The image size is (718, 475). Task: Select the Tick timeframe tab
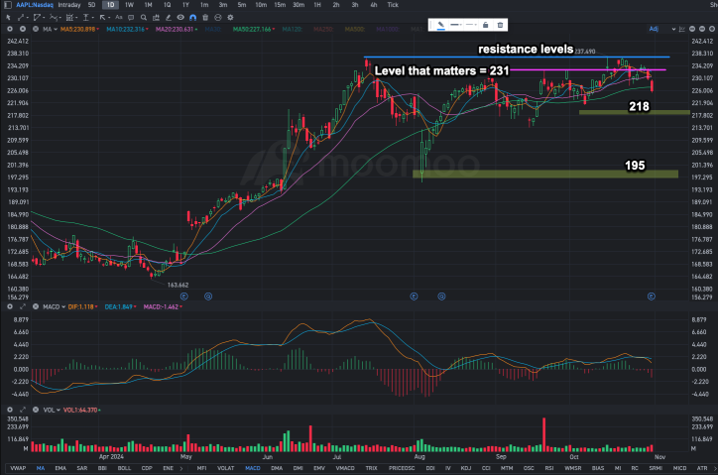pos(393,5)
